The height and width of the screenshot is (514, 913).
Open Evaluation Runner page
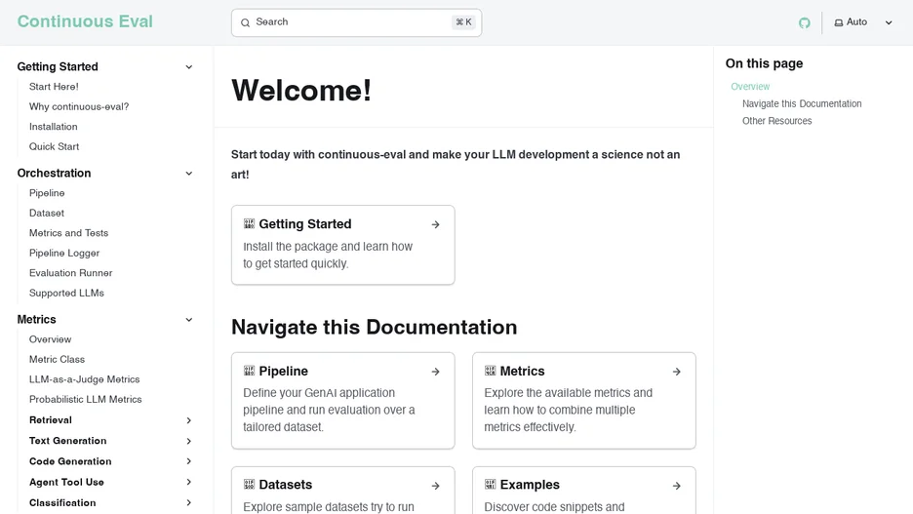point(70,273)
